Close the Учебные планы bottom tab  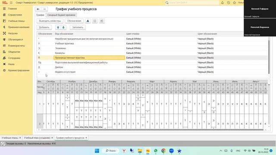pyautogui.click(x=20, y=138)
